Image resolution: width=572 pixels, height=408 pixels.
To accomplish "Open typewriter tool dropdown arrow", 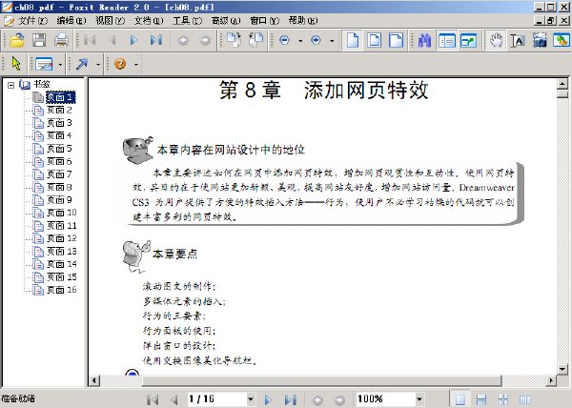I will (60, 65).
